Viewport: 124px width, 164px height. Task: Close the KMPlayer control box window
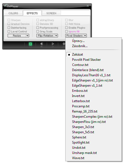88,6
